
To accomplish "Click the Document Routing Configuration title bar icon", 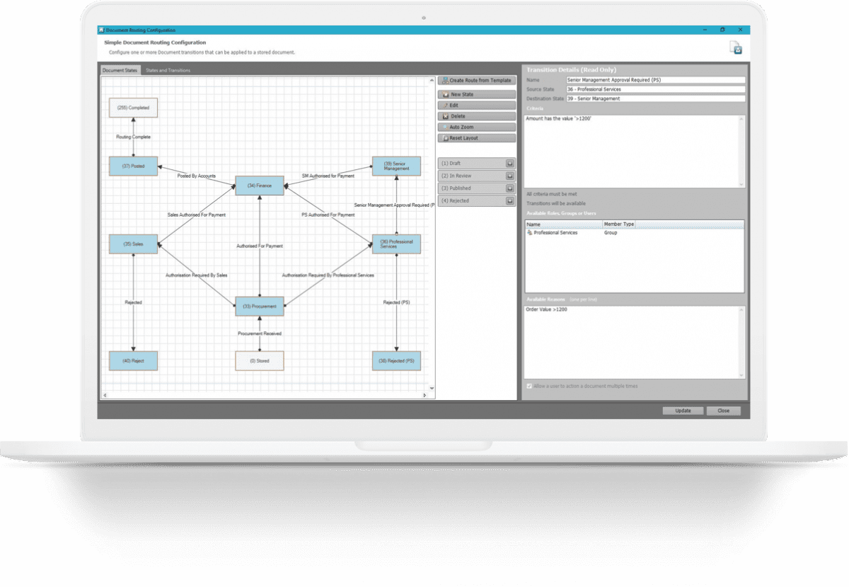I will click(101, 30).
